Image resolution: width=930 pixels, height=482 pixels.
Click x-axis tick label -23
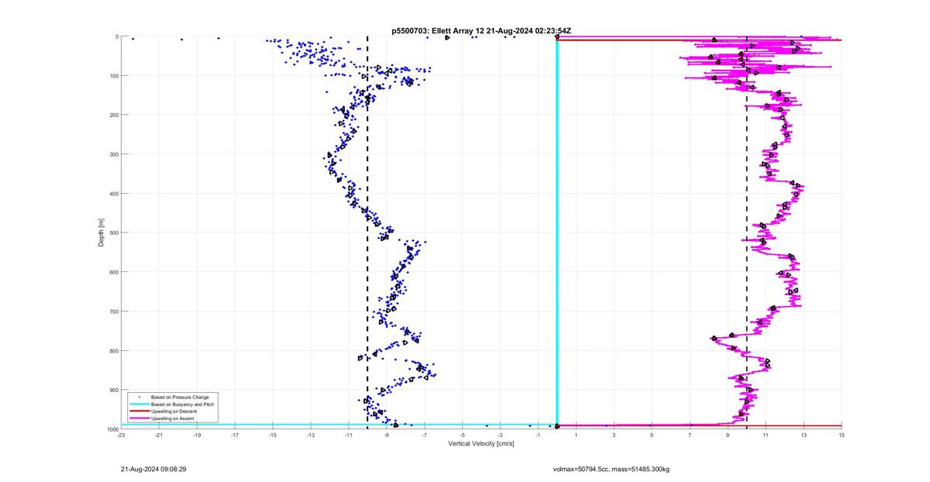coord(121,435)
